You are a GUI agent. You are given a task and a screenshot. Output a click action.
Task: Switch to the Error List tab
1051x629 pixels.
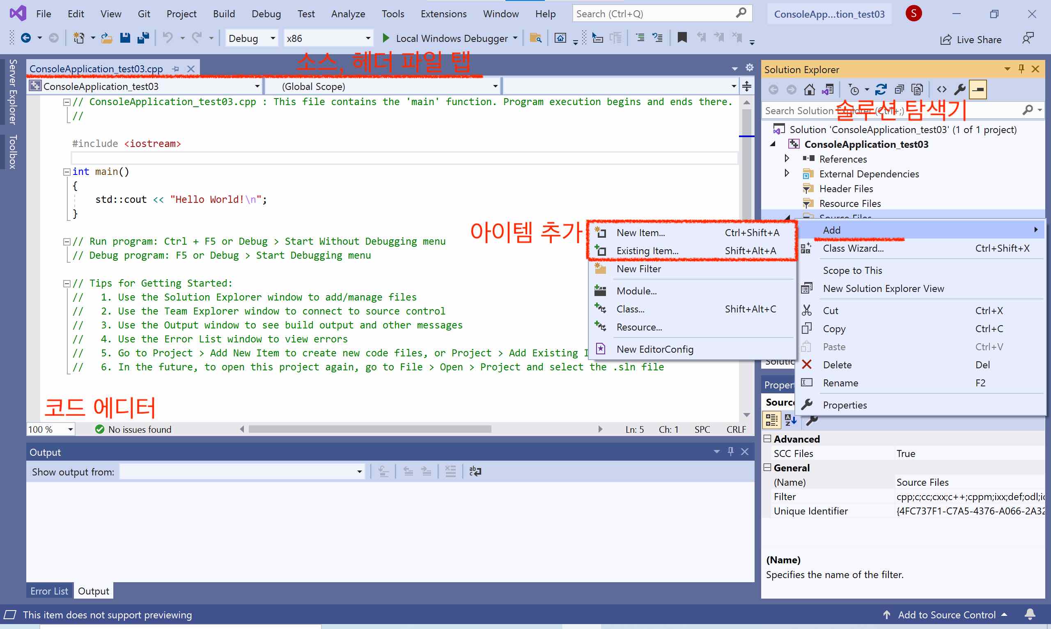49,590
